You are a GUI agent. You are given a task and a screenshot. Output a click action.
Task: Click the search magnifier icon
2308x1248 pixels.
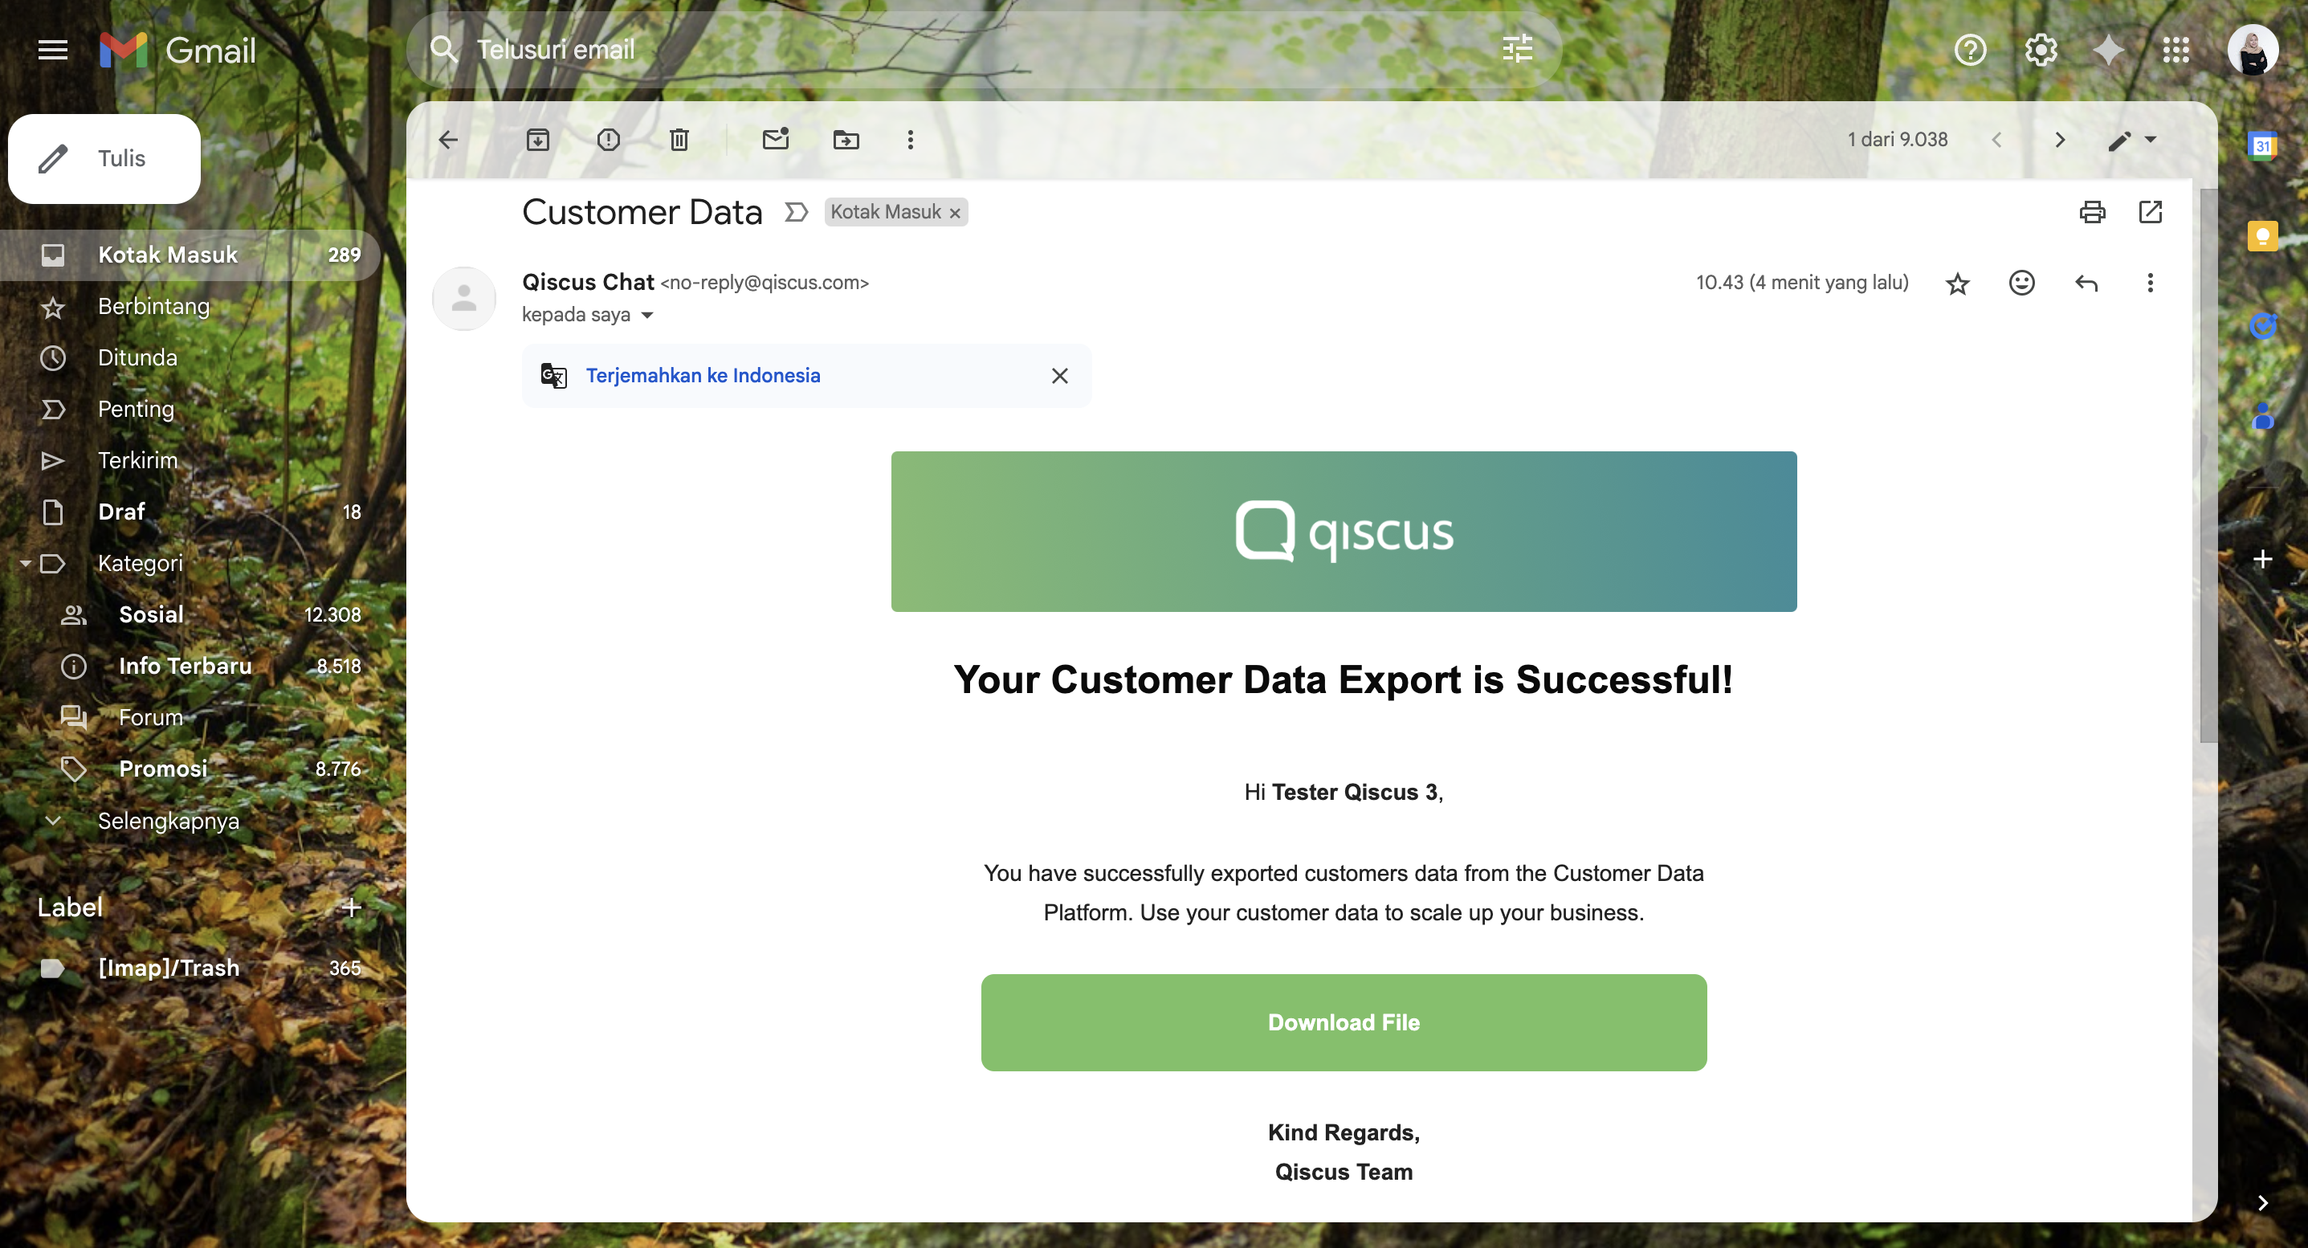click(444, 49)
